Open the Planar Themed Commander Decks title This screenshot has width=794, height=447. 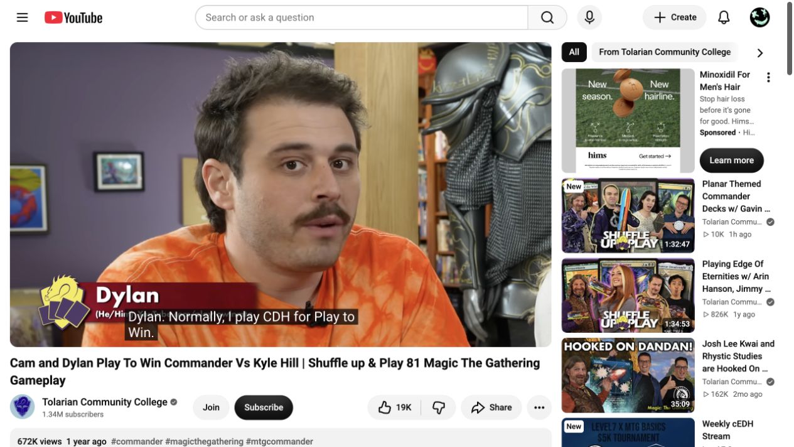click(736, 196)
